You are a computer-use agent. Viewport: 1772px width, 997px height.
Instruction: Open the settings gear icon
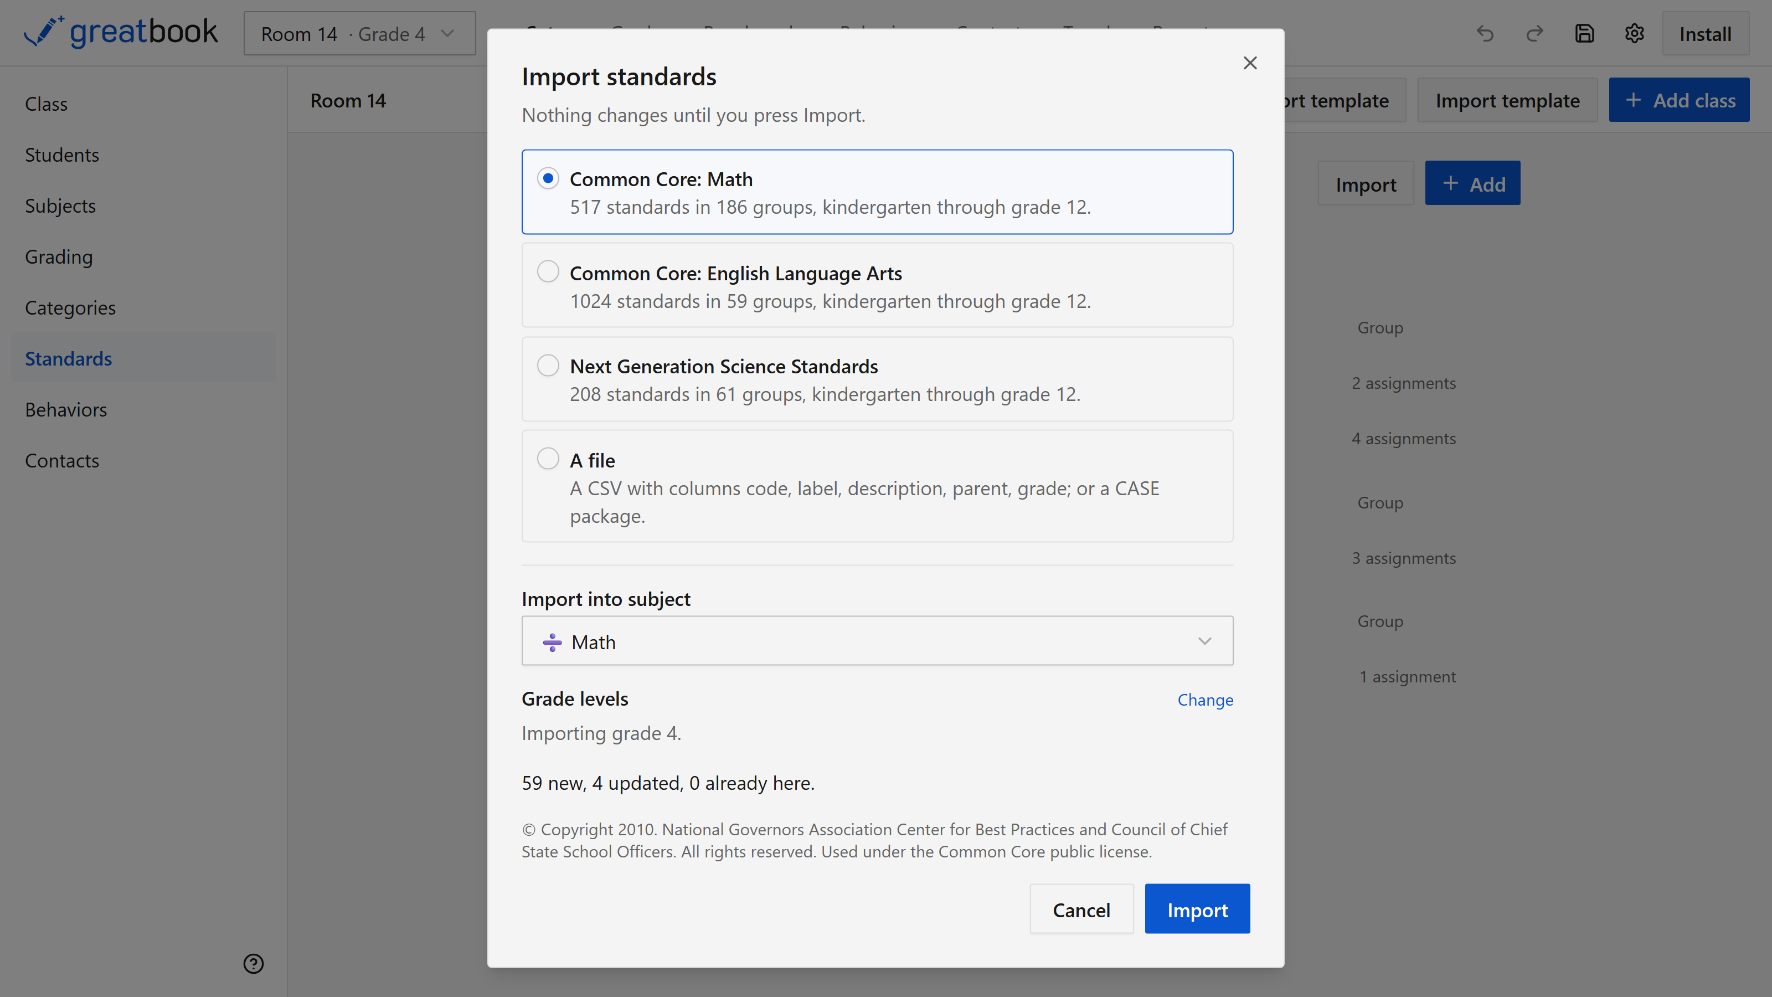pyautogui.click(x=1635, y=34)
